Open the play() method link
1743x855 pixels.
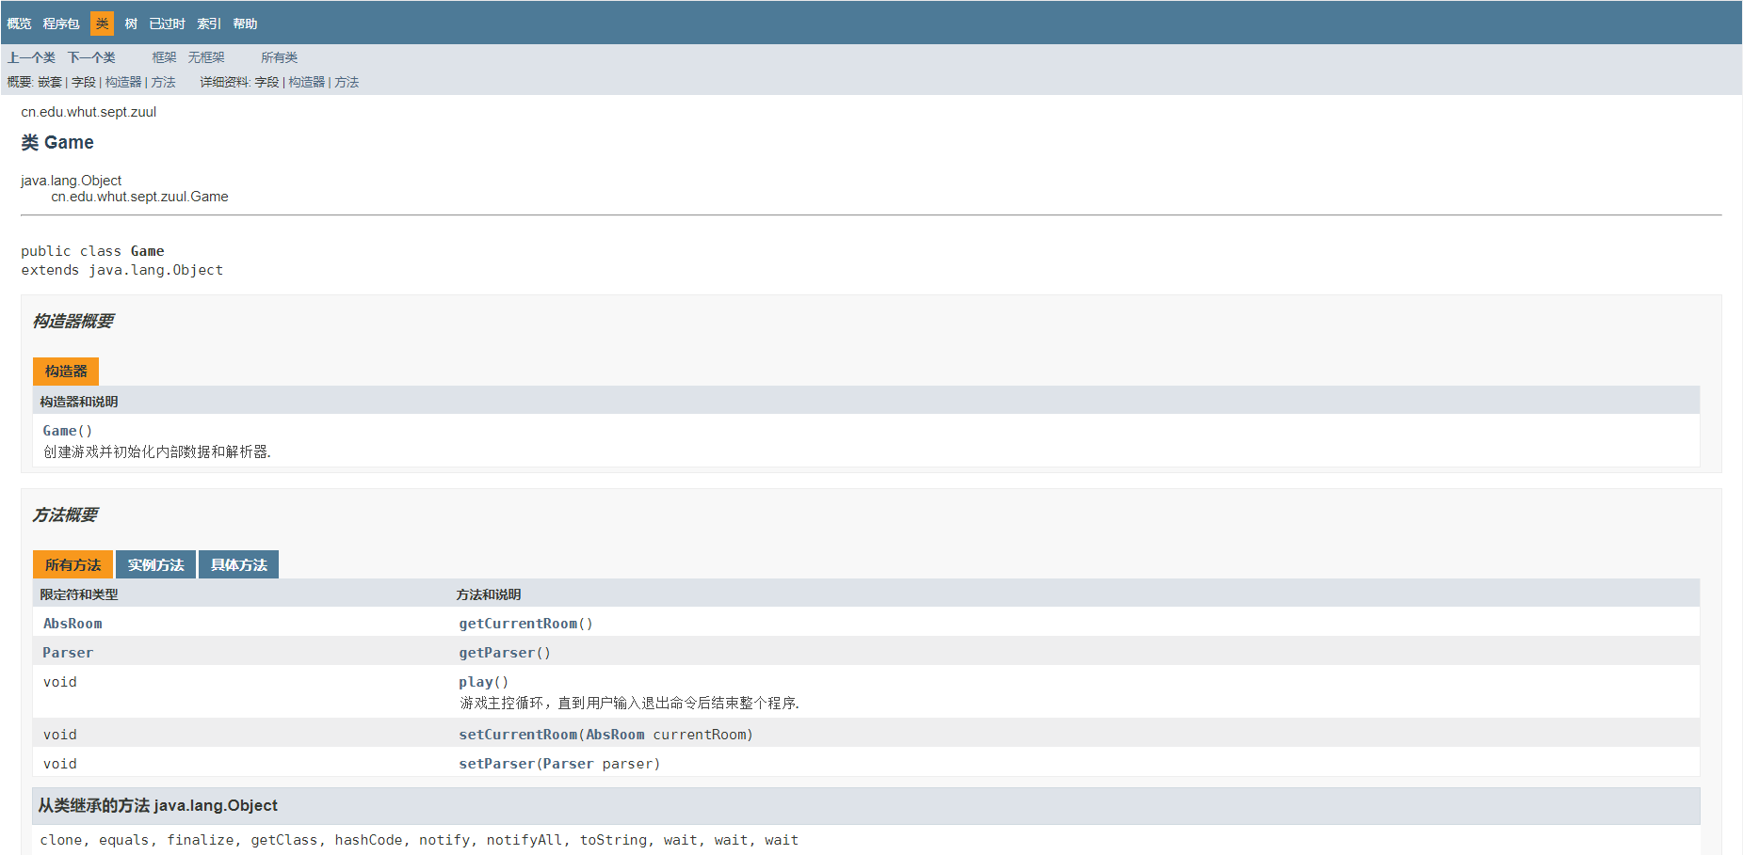coord(476,682)
